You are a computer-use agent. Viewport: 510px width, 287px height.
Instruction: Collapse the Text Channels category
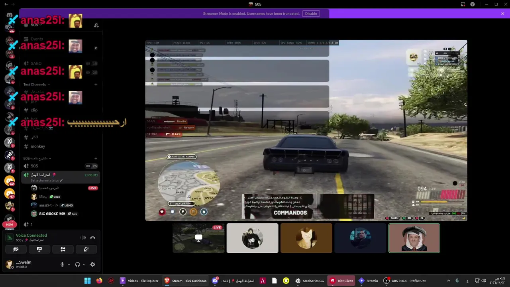click(x=36, y=85)
